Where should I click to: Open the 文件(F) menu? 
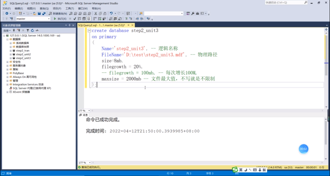point(6,8)
